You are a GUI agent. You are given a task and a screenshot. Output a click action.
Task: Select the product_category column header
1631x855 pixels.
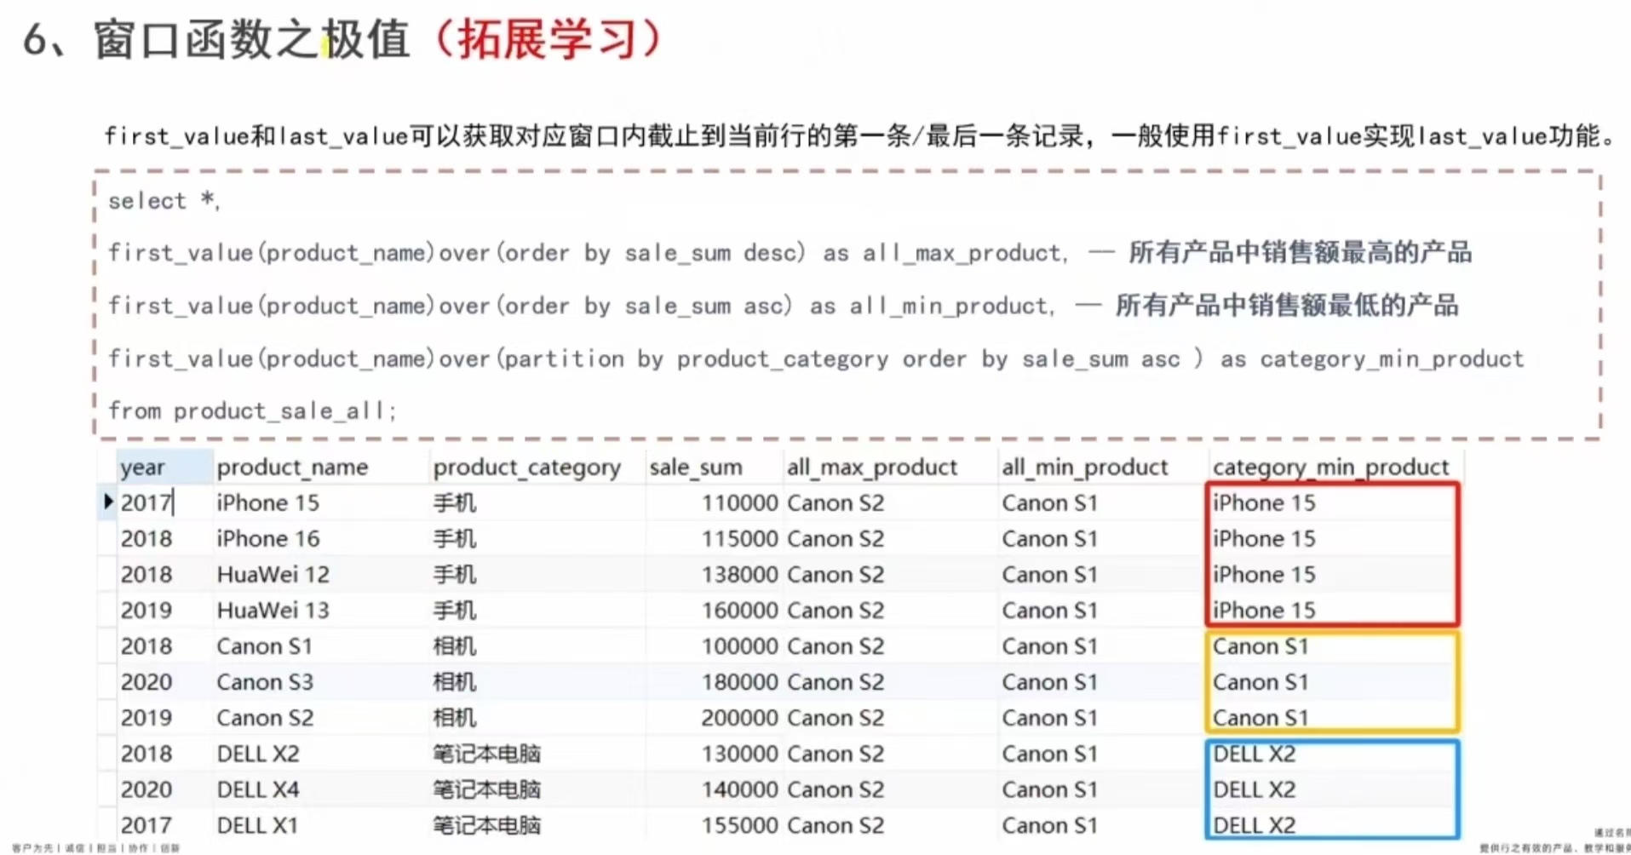pyautogui.click(x=525, y=467)
